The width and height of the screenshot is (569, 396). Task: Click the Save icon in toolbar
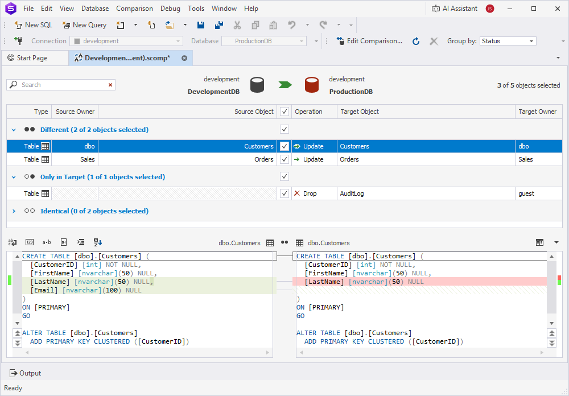click(x=200, y=25)
